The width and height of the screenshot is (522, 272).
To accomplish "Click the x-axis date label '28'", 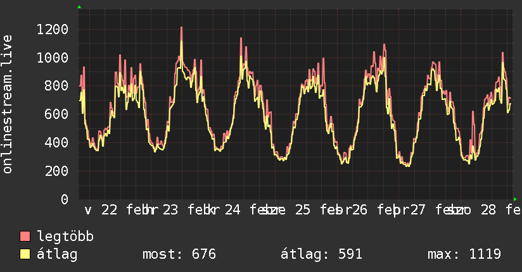I will (x=488, y=210).
